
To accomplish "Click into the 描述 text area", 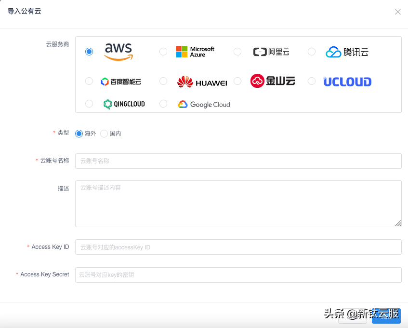I will (238, 204).
